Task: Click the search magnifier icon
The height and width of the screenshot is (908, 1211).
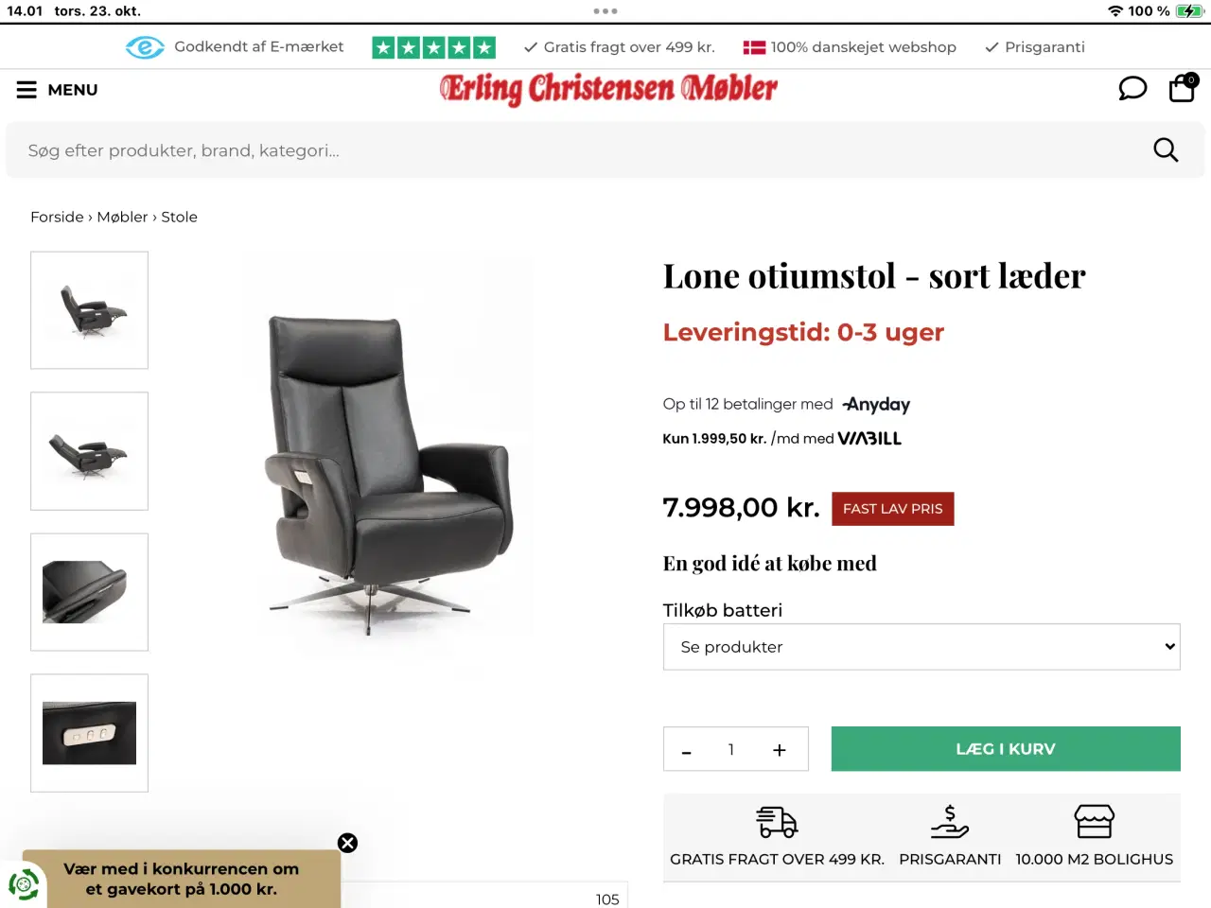Action: coord(1166,149)
